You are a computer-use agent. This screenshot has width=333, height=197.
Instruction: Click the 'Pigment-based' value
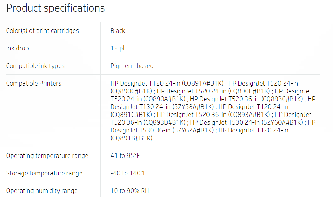tap(132, 66)
